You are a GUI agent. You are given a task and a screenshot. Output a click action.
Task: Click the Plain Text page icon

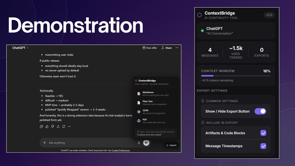pyautogui.click(x=139, y=103)
